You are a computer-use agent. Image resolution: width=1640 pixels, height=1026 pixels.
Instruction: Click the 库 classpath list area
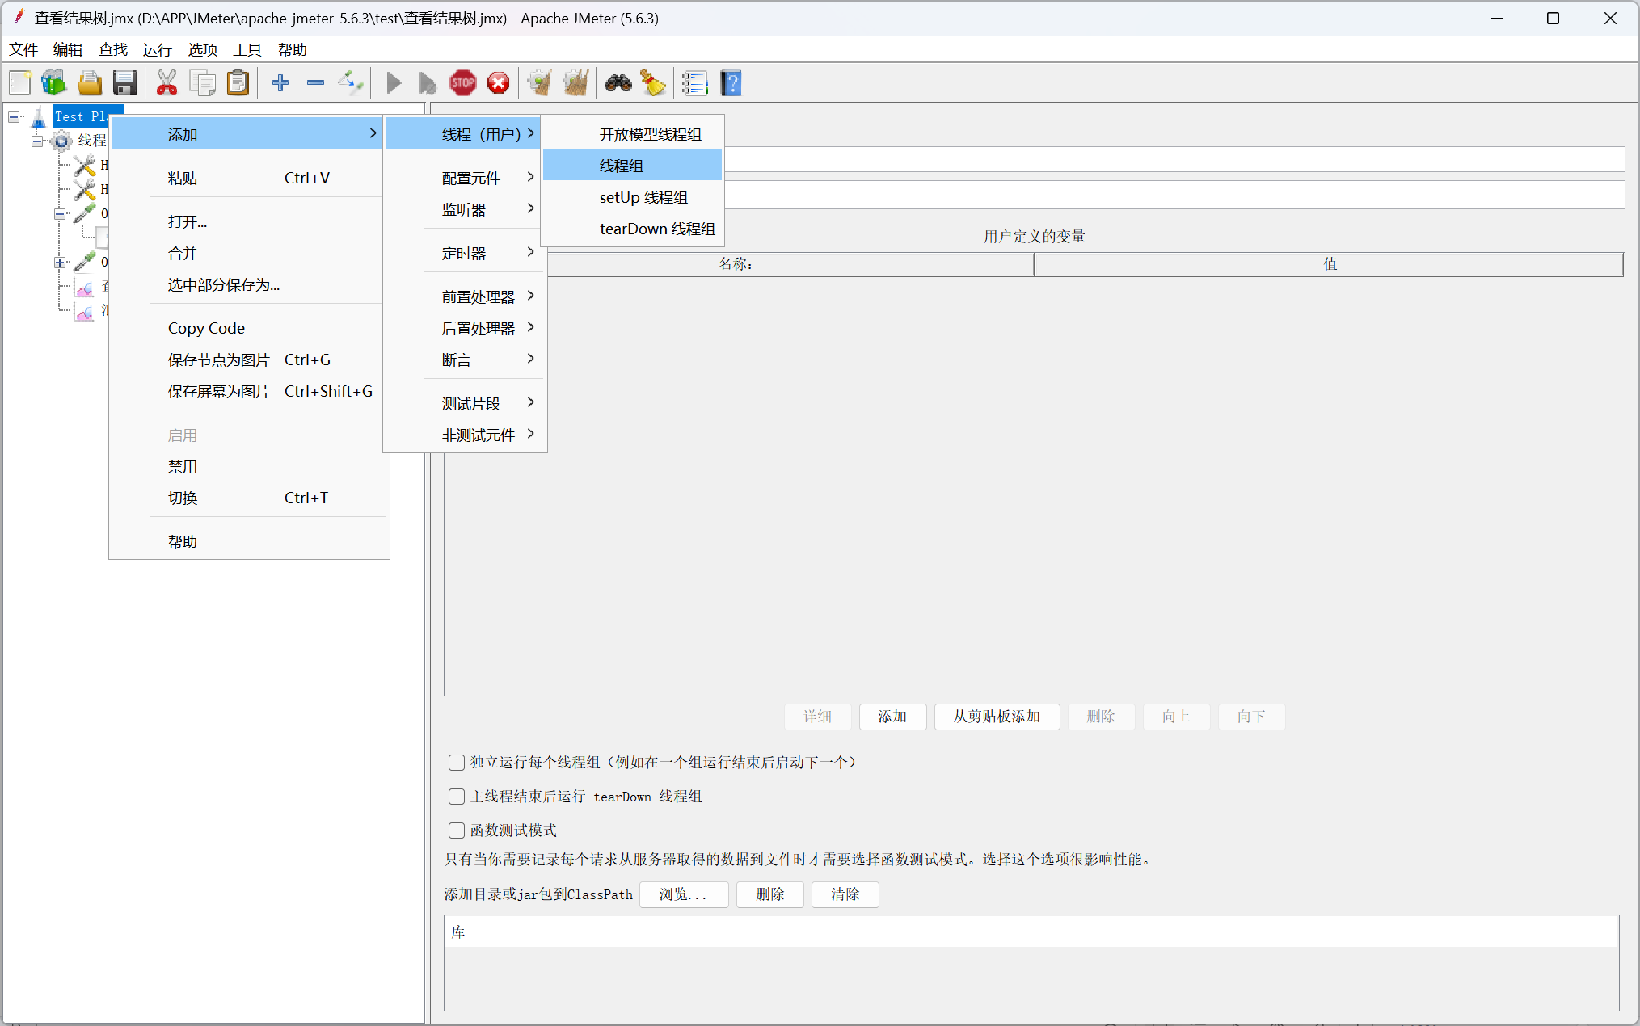click(1031, 961)
